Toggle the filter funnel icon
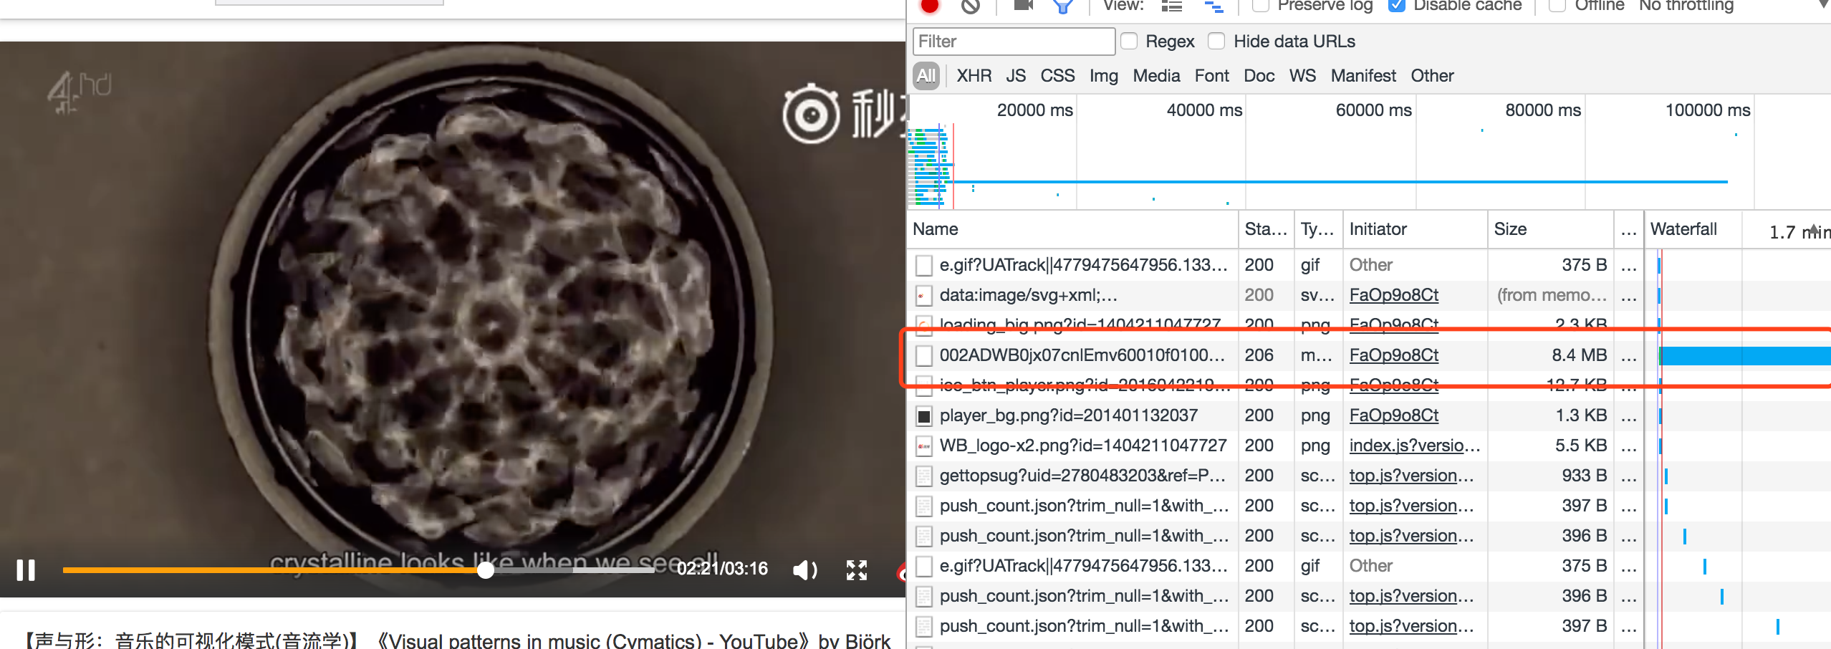 pyautogui.click(x=1063, y=6)
